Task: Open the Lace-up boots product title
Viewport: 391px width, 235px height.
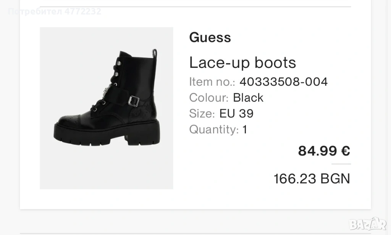Action: coord(242,63)
